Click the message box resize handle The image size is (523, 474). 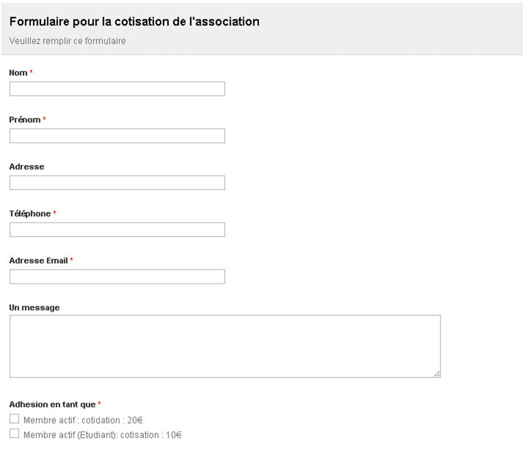pyautogui.click(x=437, y=374)
